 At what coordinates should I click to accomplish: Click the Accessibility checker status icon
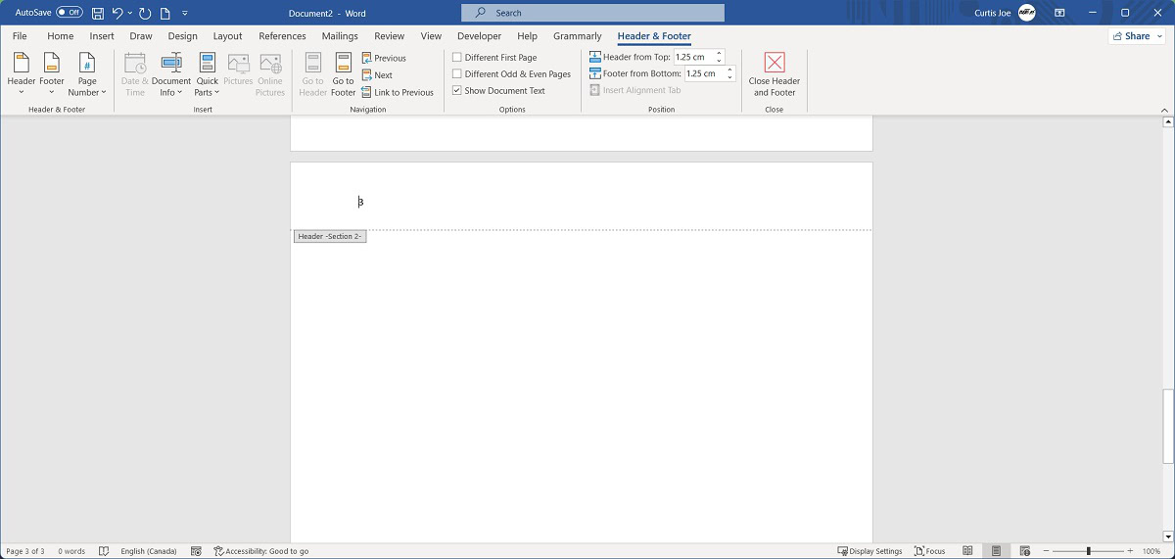[x=218, y=551]
